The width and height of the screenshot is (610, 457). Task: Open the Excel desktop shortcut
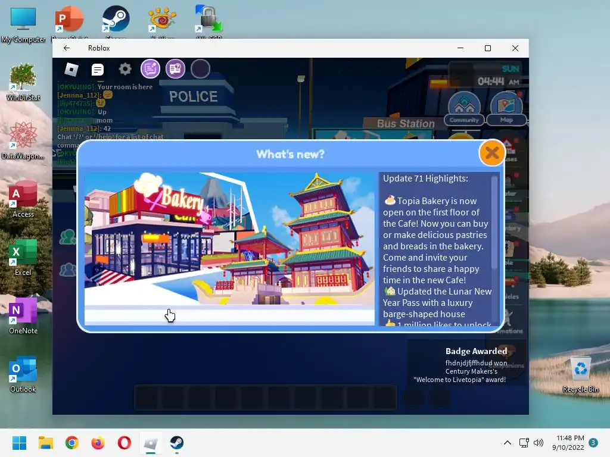[x=23, y=257]
